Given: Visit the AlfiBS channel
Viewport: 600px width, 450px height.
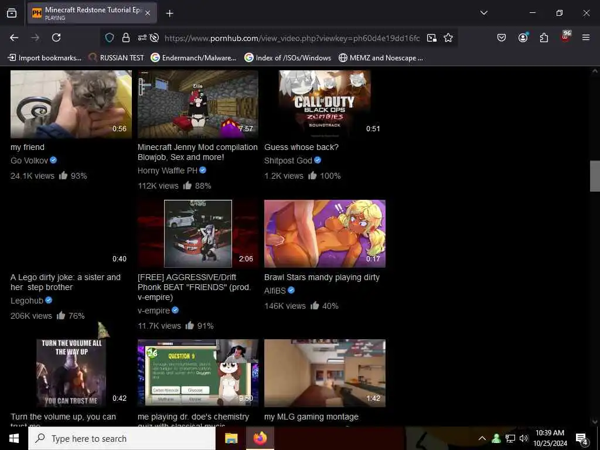Looking at the screenshot, I should (x=275, y=291).
